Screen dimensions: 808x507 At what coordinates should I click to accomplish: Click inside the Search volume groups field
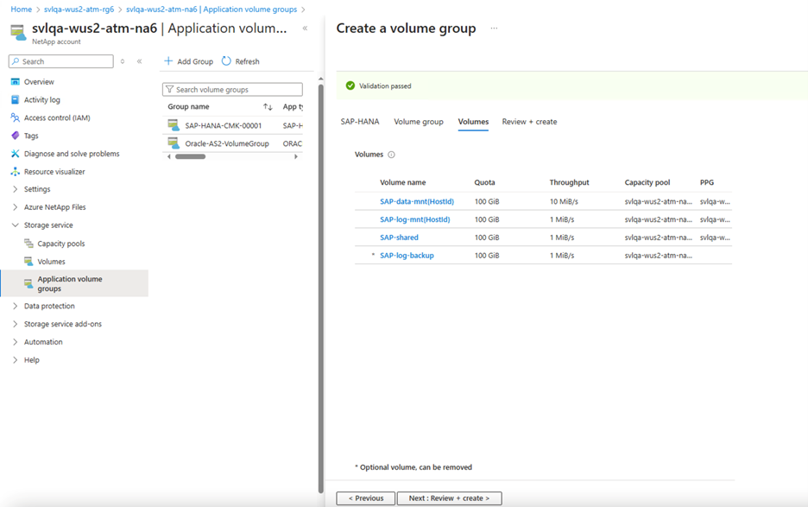231,89
